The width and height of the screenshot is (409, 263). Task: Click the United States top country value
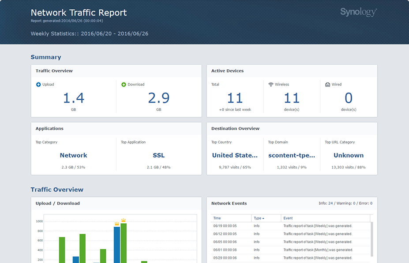tap(235, 155)
